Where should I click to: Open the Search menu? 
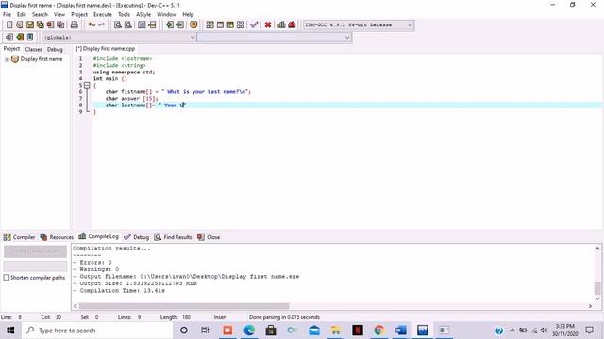click(40, 15)
